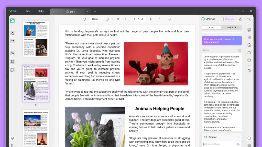Select page 3 thumbnail about Tourism
Viewport: 262px width, 147px height.
tap(36, 128)
